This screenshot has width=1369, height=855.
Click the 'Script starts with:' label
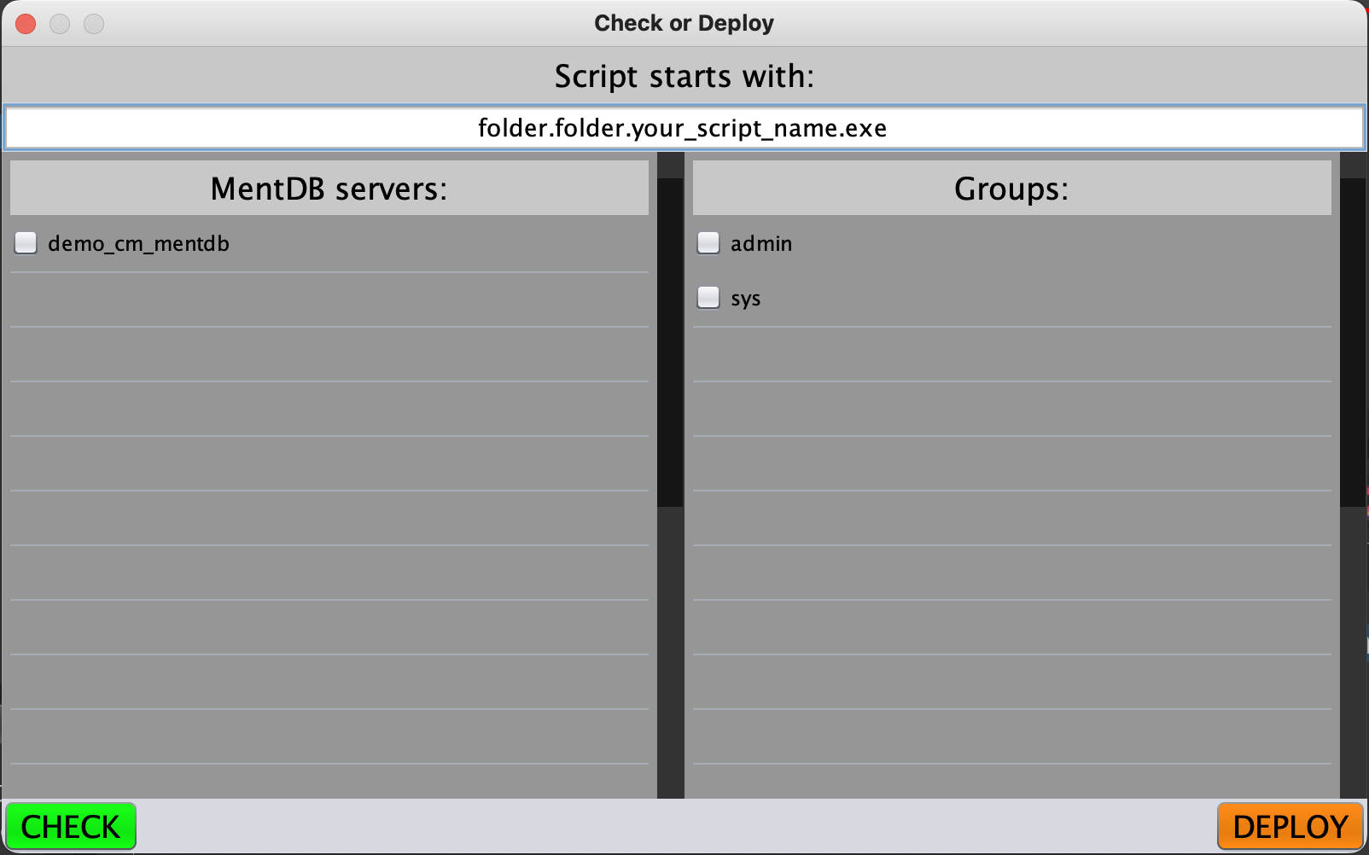point(684,77)
